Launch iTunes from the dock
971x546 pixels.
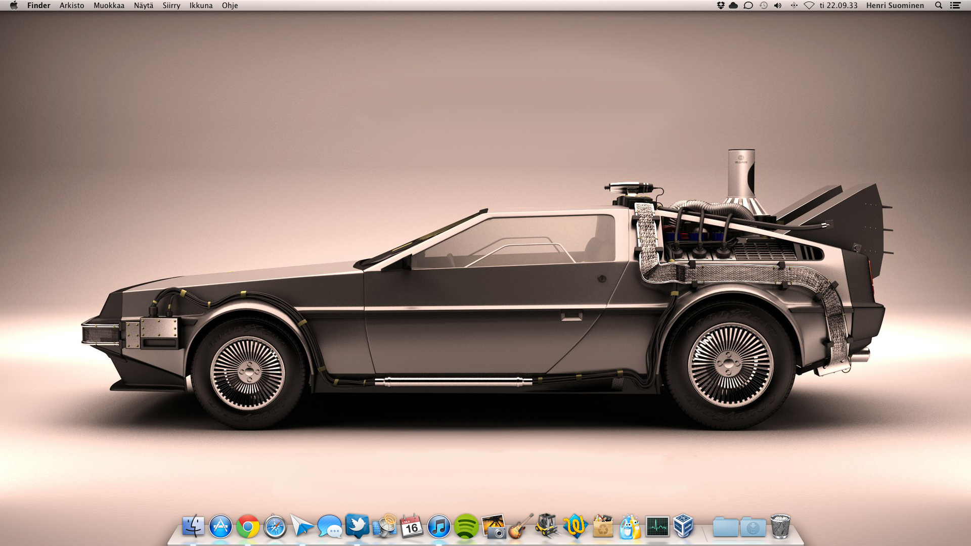click(x=439, y=527)
